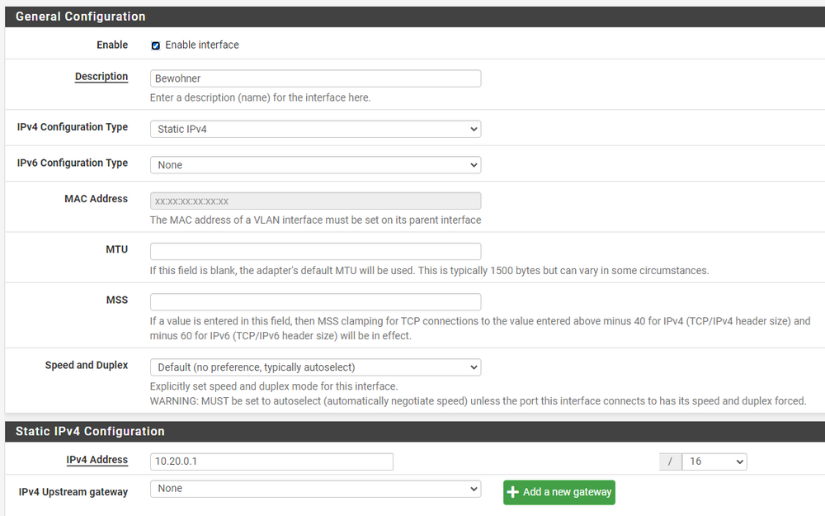Focus the IPv4 Address field with 10.20.0.1

pos(271,462)
